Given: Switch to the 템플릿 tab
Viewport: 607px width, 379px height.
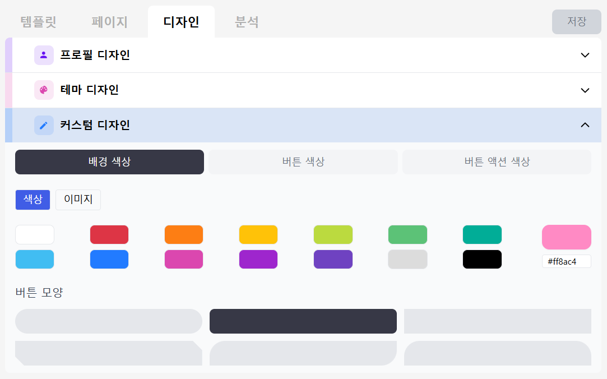Looking at the screenshot, I should click(38, 22).
